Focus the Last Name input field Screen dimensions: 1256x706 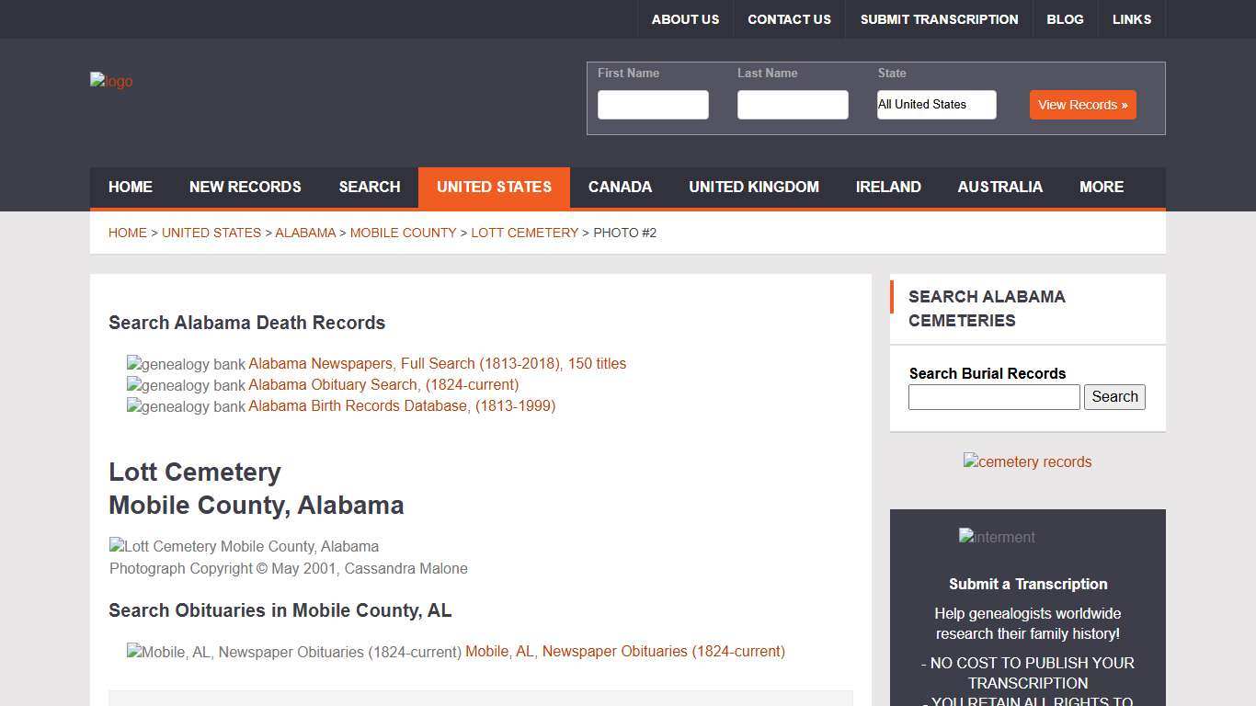click(x=793, y=105)
